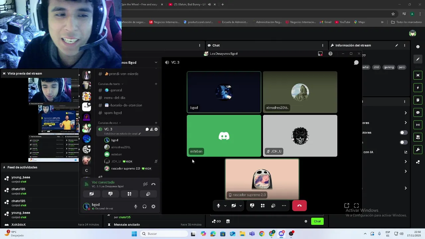Toggle second switch in stream actions panel
The height and width of the screenshot is (239, 425).
(x=403, y=142)
